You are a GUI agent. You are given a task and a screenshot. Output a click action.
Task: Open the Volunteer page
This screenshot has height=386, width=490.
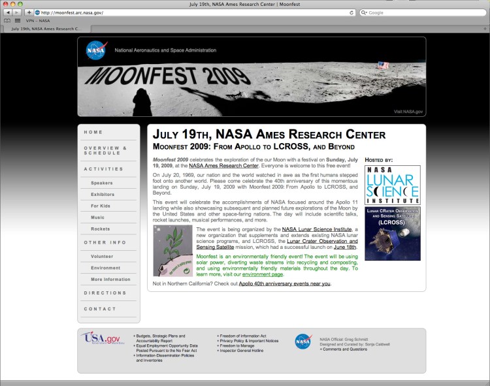102,257
